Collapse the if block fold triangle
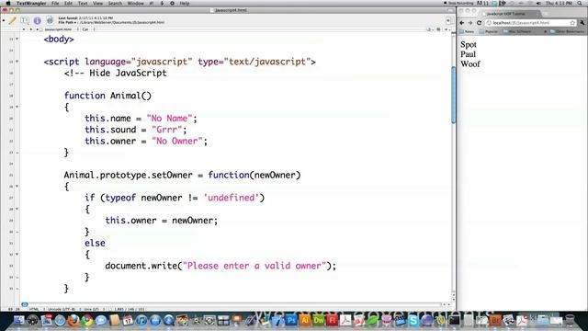This screenshot has width=588, height=331. pos(17,209)
